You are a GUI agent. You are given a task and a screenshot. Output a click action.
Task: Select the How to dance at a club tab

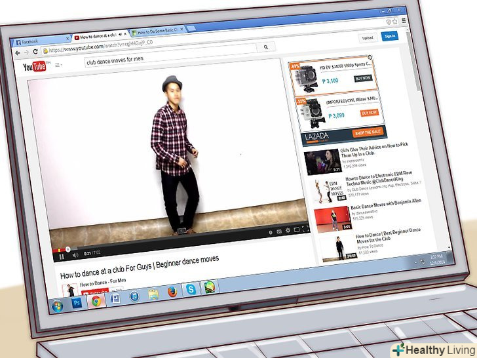100,36
